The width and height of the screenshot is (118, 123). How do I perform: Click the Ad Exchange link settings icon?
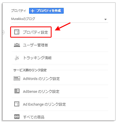click(x=17, y=104)
